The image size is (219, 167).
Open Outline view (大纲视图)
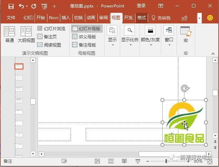pos(26,34)
